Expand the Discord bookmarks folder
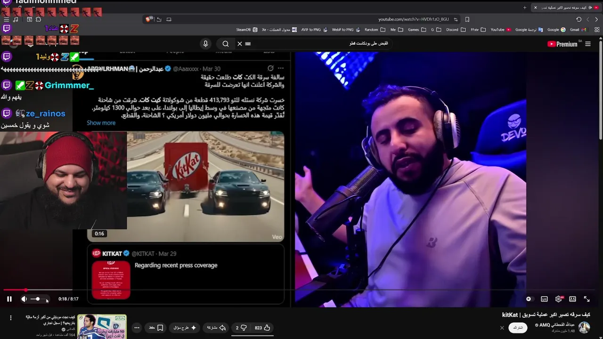Image resolution: width=603 pixels, height=339 pixels. point(456,30)
